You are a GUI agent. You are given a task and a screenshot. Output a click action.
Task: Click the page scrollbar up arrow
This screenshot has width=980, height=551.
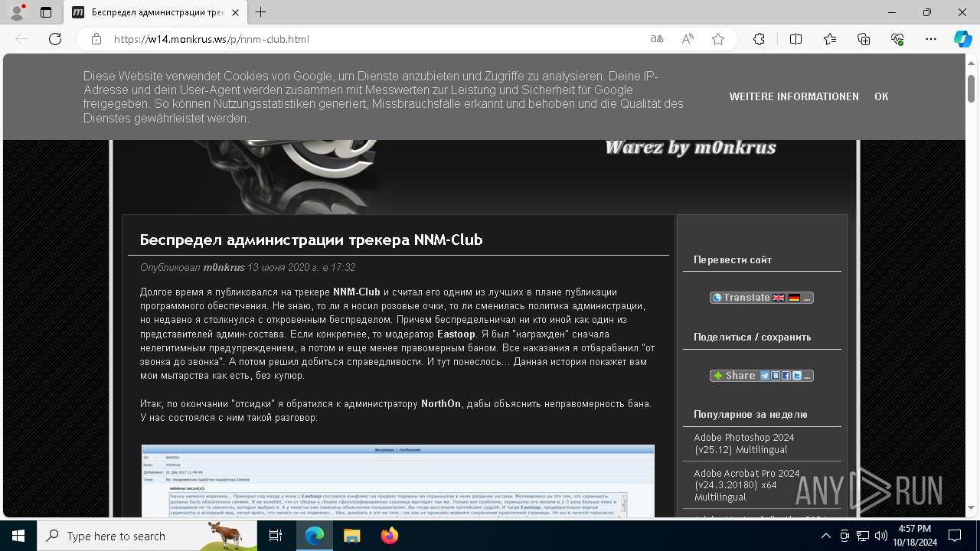coord(972,63)
